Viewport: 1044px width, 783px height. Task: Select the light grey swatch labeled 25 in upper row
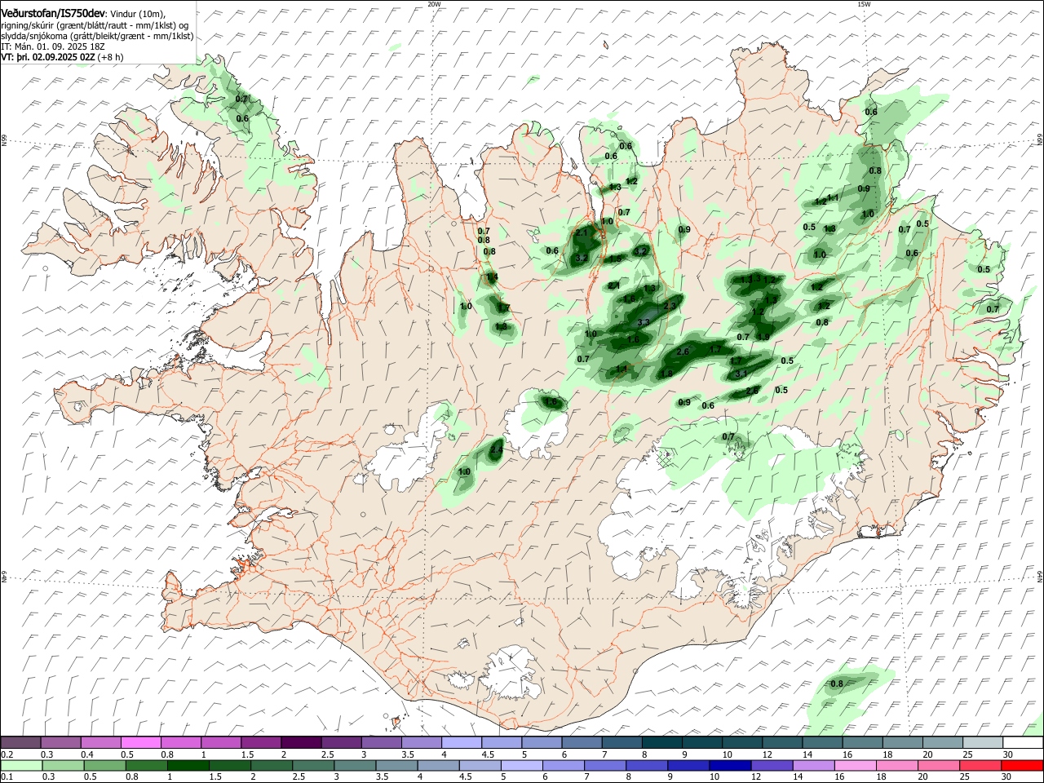coord(983,742)
